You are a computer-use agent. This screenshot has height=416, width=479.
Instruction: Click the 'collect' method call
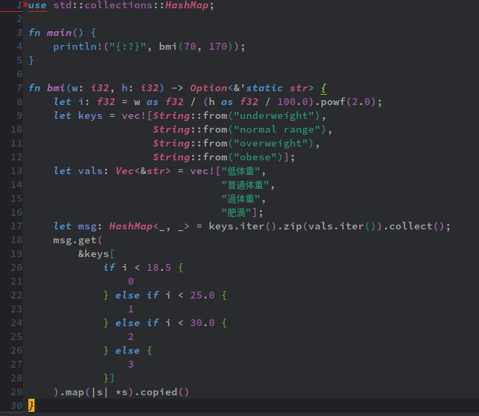[411, 227]
